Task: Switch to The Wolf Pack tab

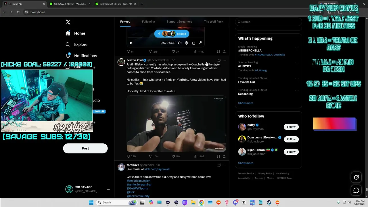Action: pos(214,22)
